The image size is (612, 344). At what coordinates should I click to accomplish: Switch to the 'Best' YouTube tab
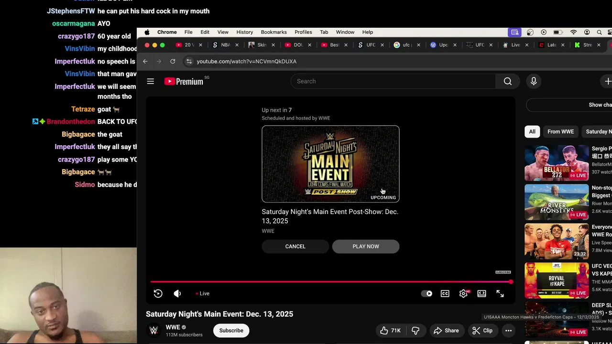point(333,45)
